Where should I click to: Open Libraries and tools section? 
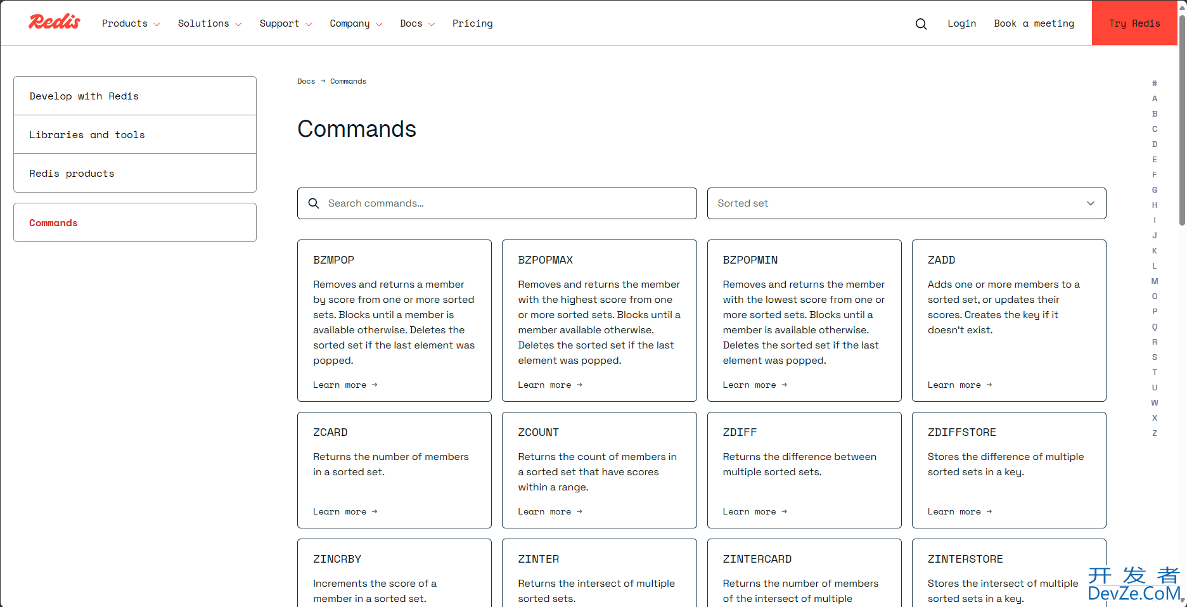tap(135, 134)
